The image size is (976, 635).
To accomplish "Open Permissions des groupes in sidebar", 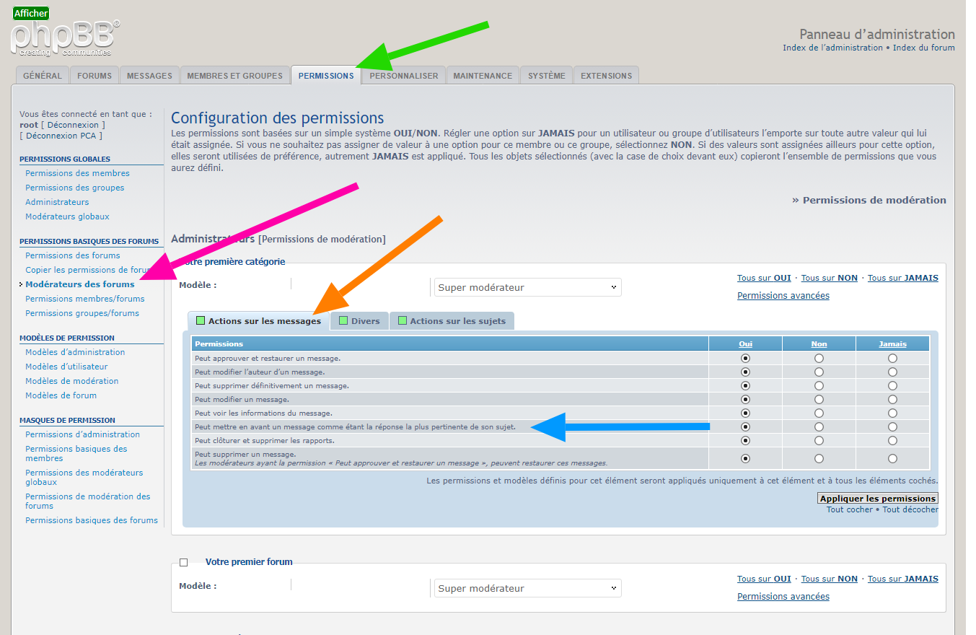I will (x=74, y=188).
